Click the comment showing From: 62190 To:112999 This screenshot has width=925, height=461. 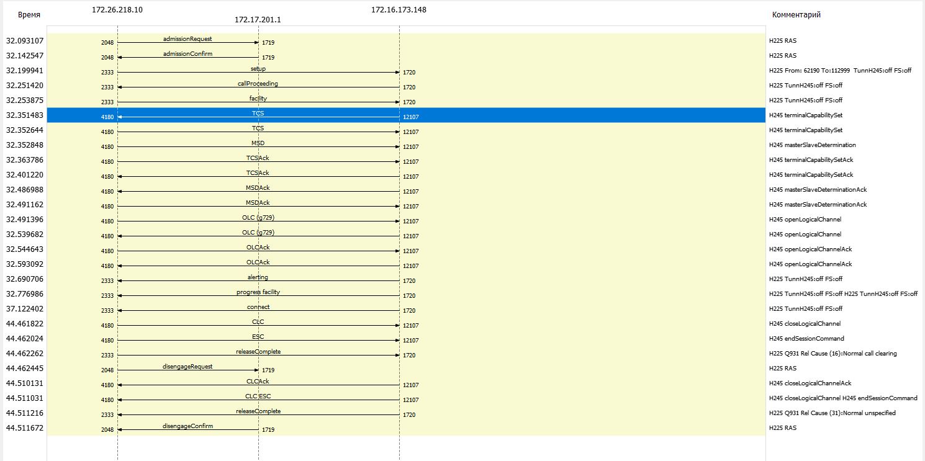click(x=839, y=71)
